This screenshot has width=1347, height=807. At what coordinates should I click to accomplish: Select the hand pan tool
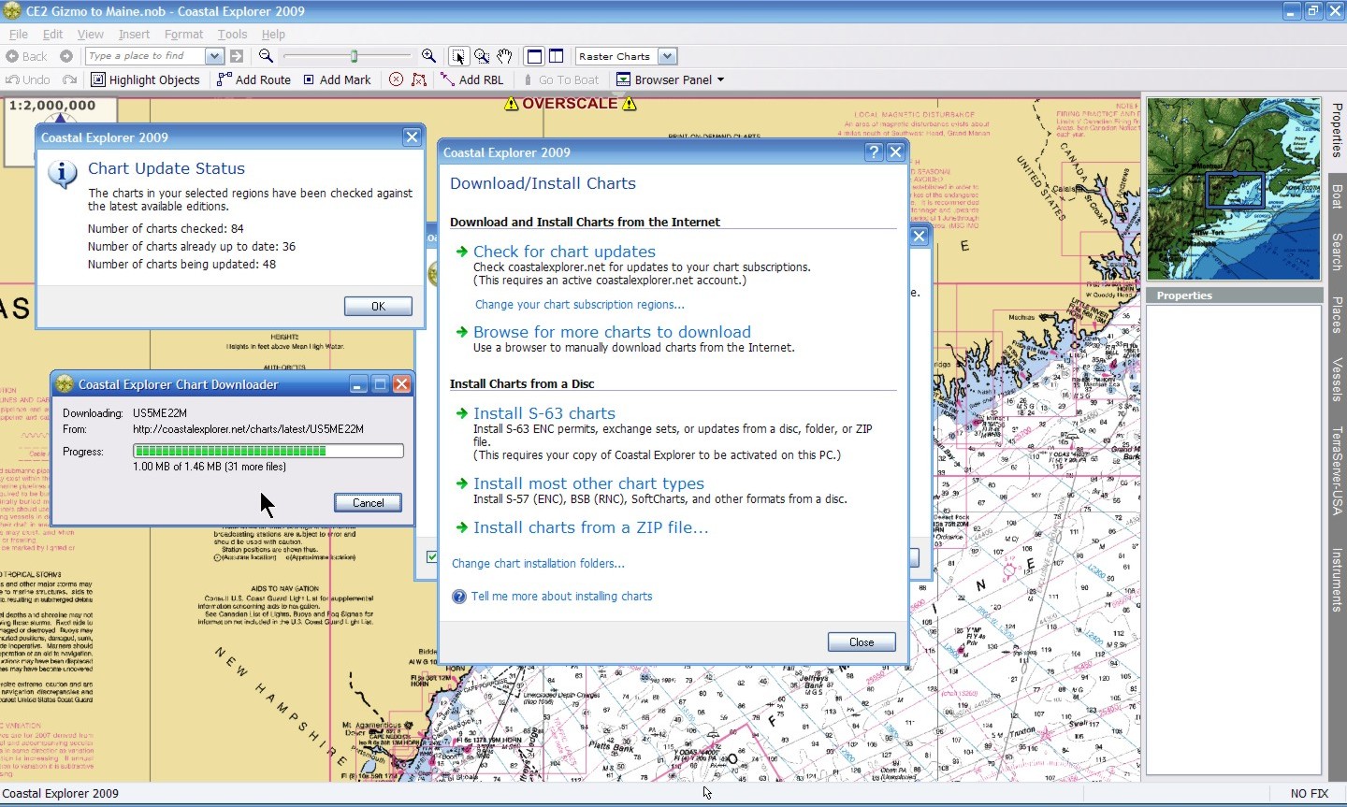point(505,56)
